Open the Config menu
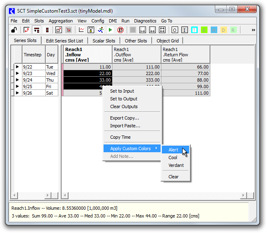Image resolution: width=267 pixels, height=233 pixels. (98, 21)
